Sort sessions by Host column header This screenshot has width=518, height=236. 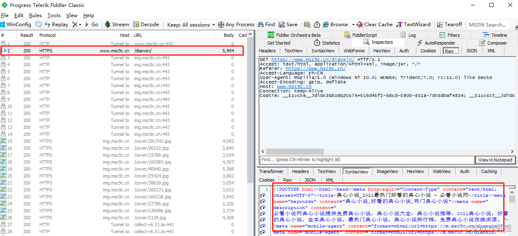(x=95, y=35)
